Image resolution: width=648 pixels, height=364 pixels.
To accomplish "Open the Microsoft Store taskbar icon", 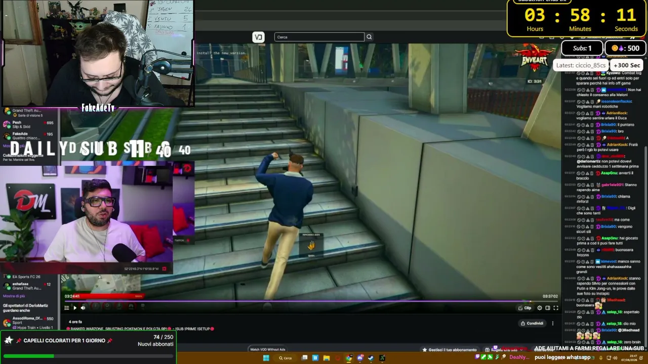I will point(315,358).
